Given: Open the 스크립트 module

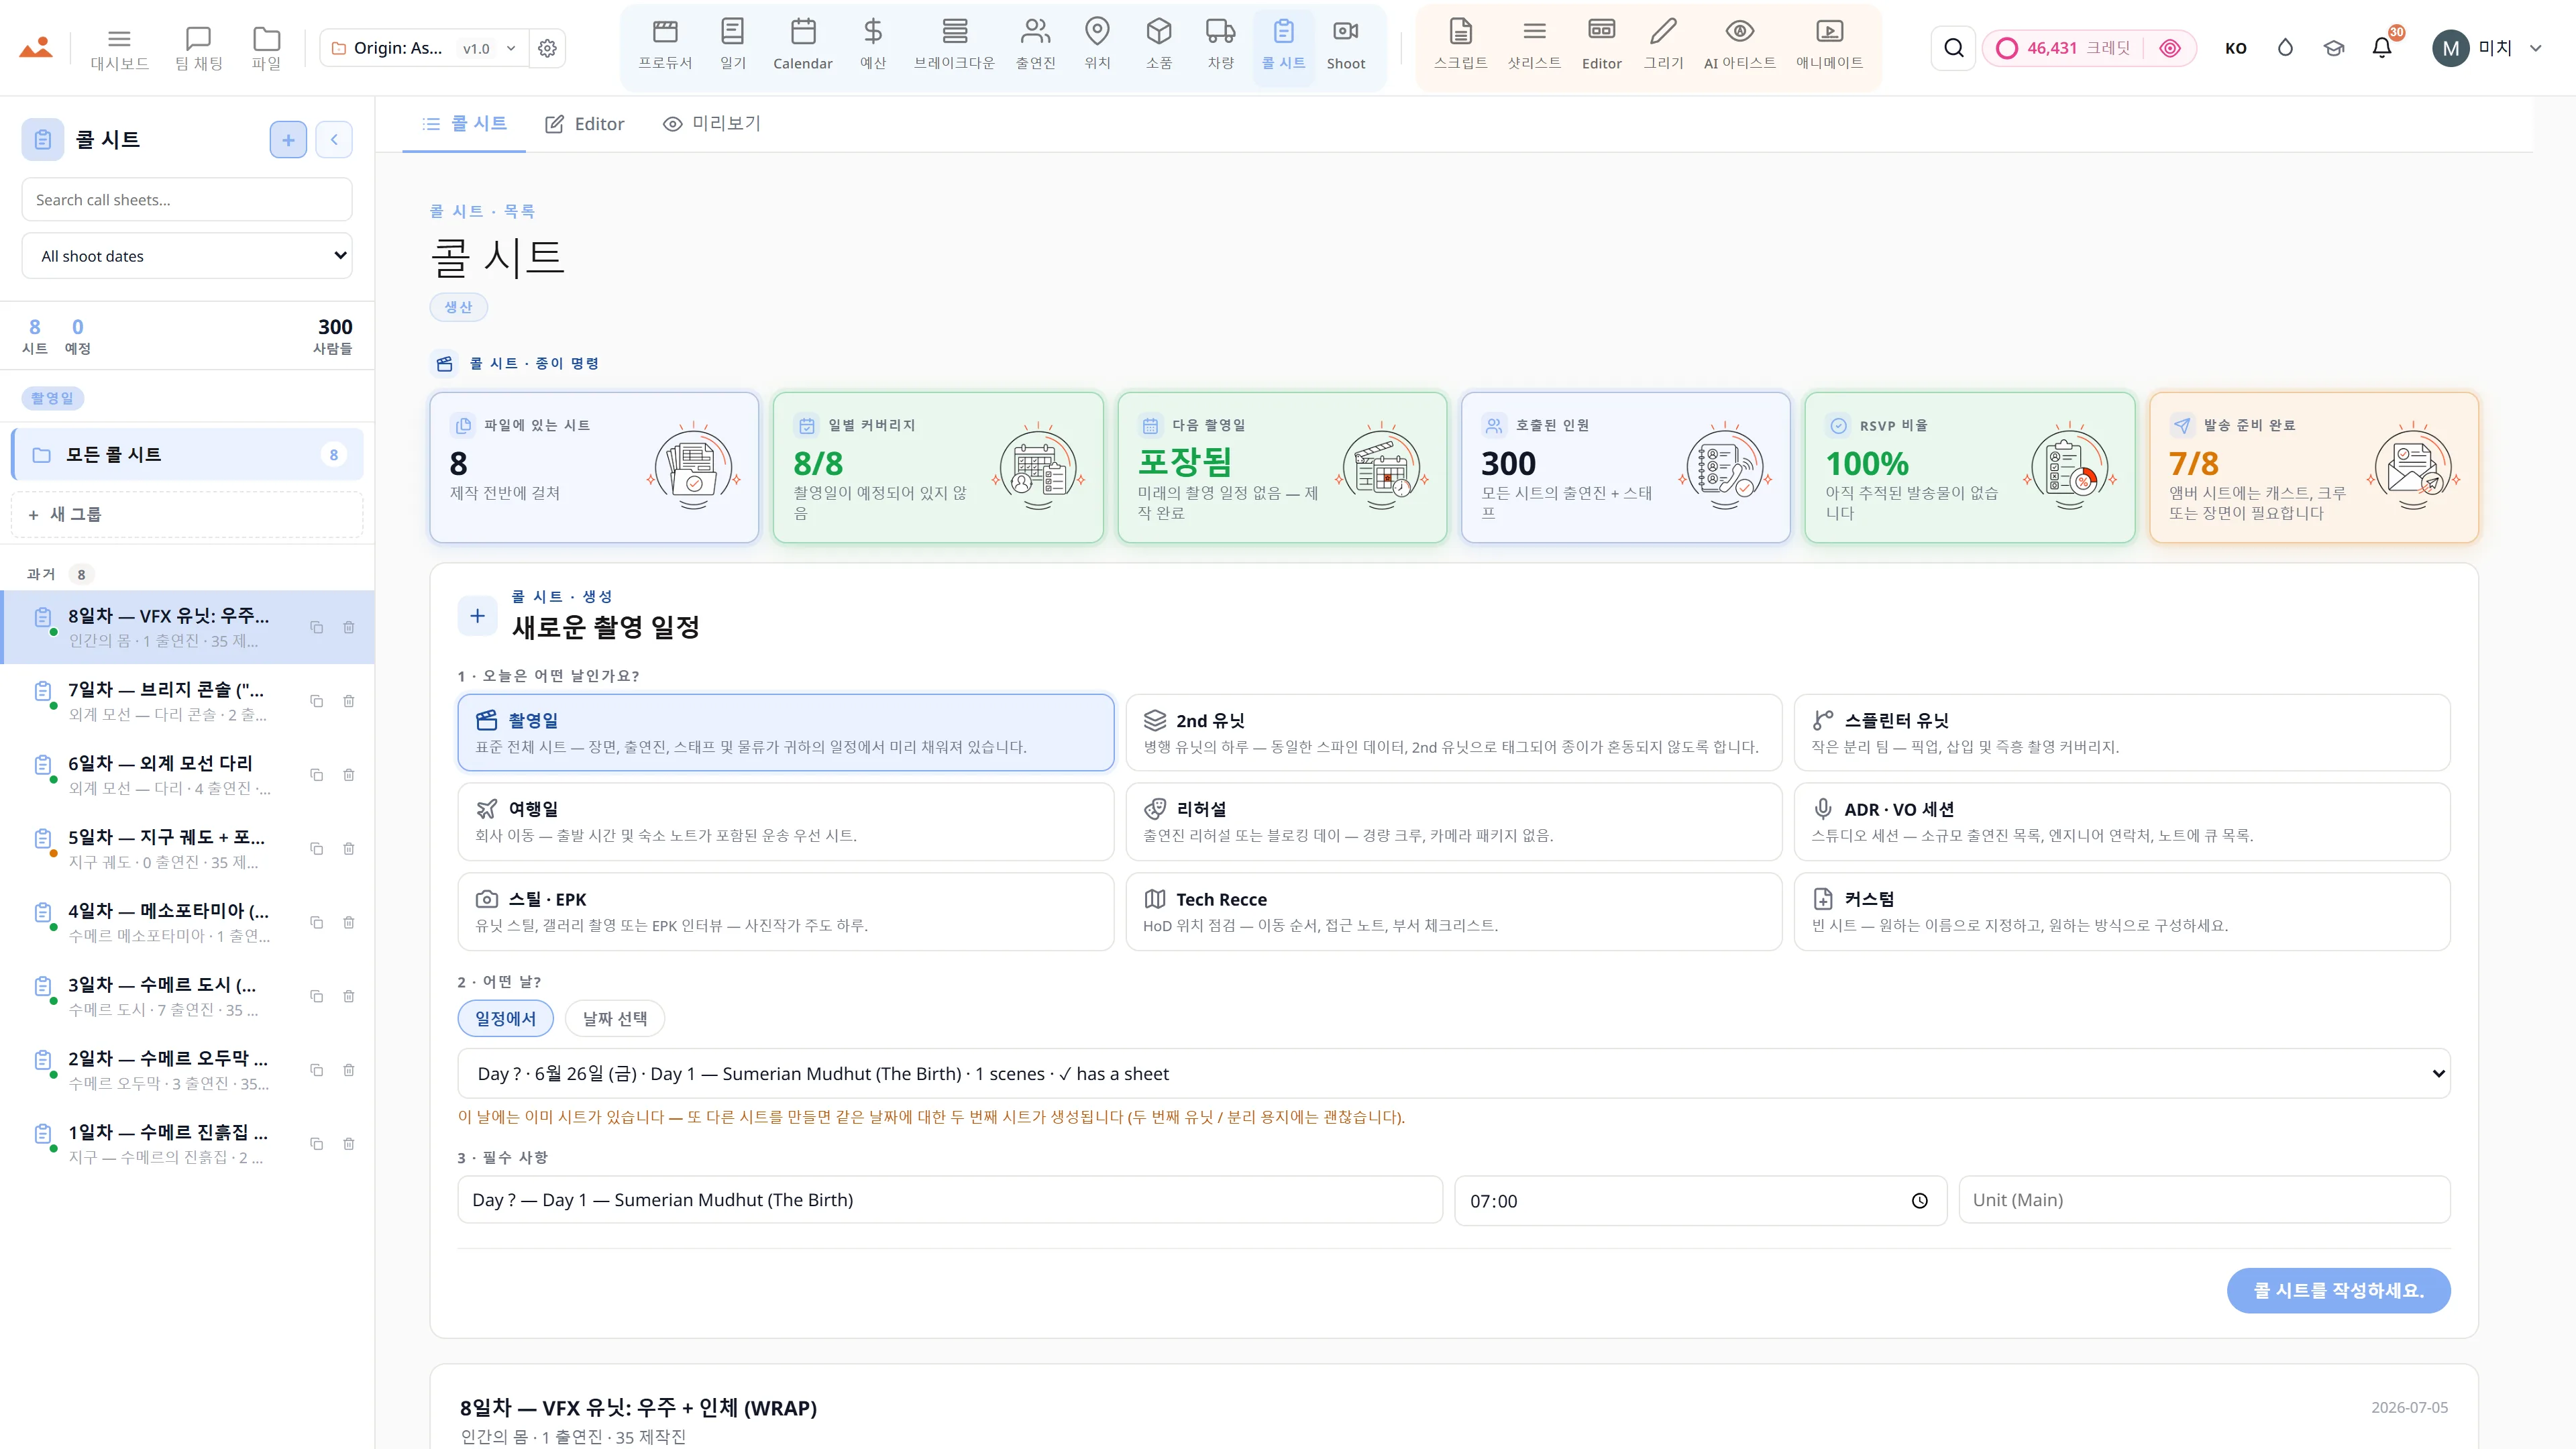Looking at the screenshot, I should click(x=1460, y=46).
